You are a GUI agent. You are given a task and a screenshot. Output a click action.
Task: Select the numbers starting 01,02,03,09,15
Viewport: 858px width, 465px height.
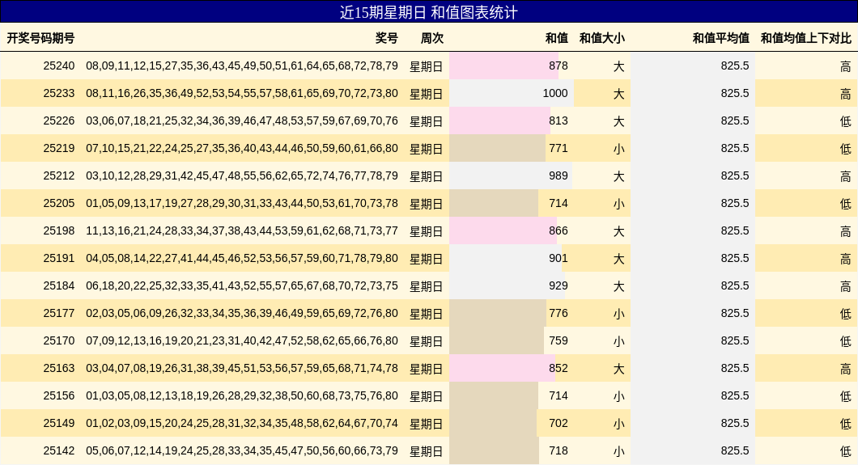click(242, 424)
